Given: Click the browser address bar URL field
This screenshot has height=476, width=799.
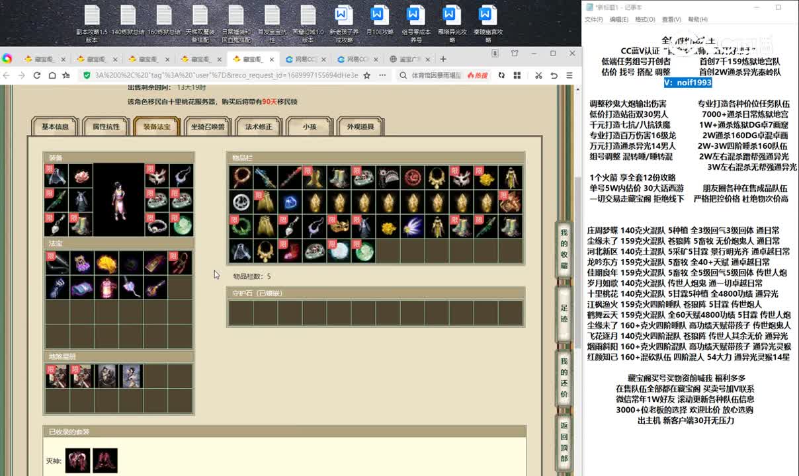Looking at the screenshot, I should coord(226,75).
